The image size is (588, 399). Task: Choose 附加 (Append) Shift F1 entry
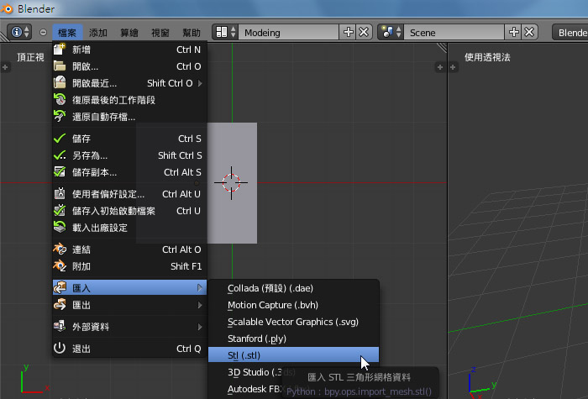129,266
